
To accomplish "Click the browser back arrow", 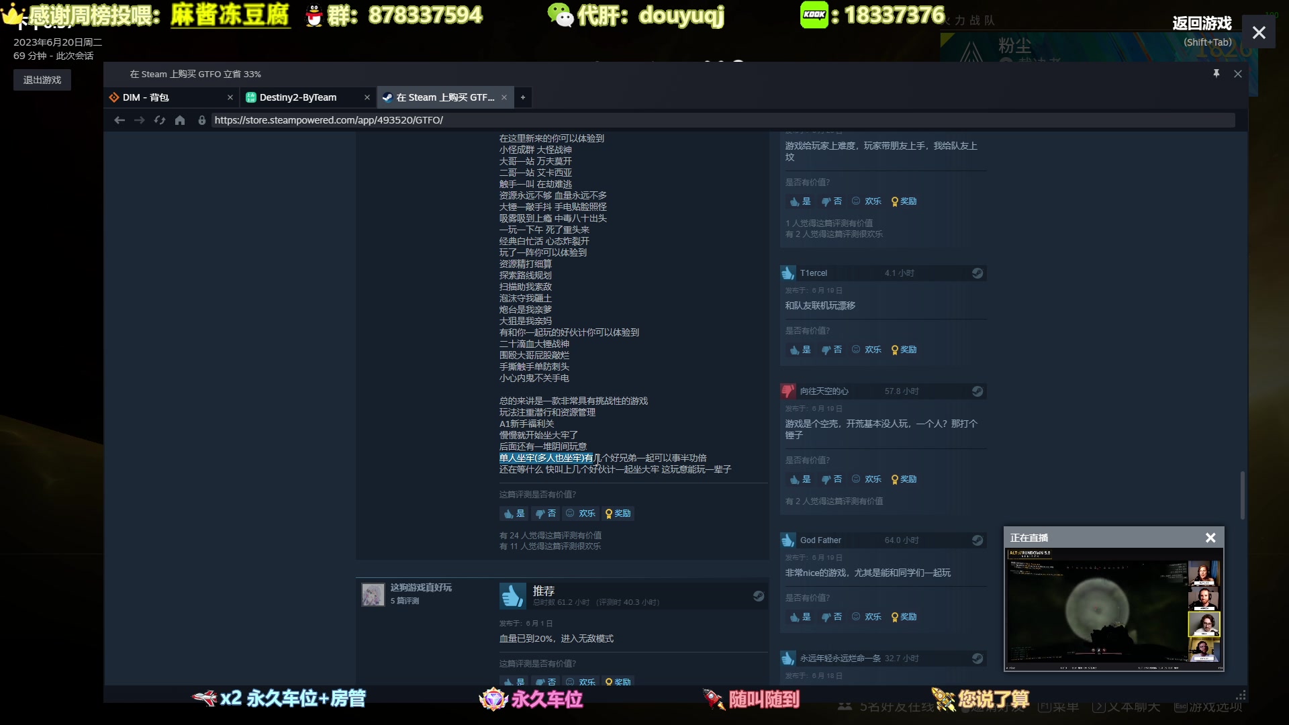I will click(x=120, y=120).
